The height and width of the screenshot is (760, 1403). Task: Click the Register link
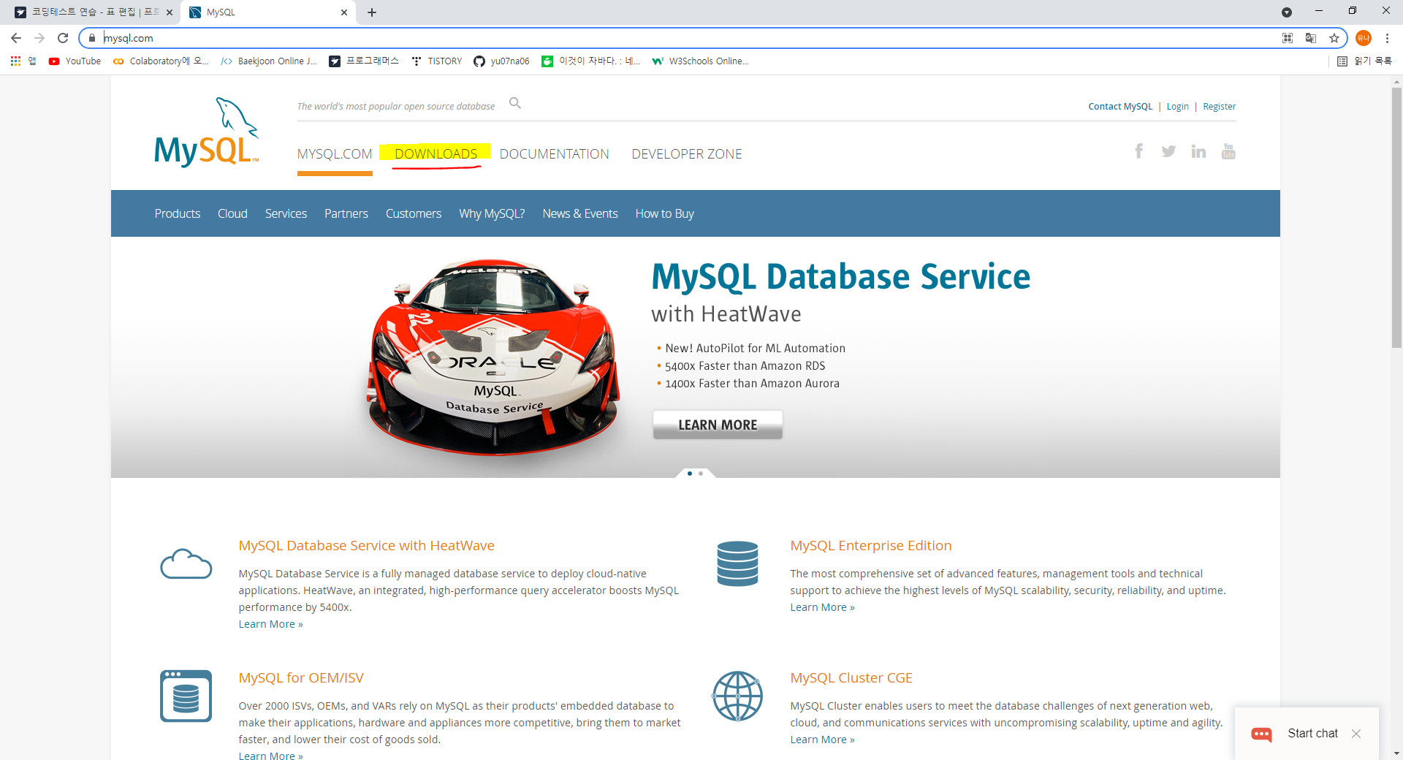tap(1219, 107)
